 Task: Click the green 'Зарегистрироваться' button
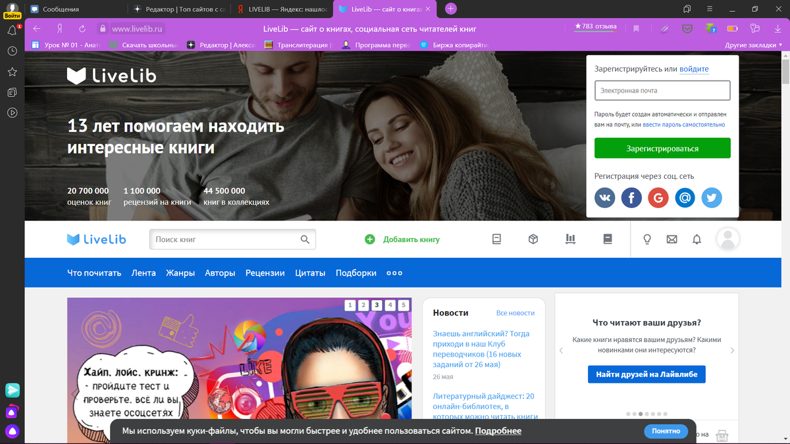point(662,148)
